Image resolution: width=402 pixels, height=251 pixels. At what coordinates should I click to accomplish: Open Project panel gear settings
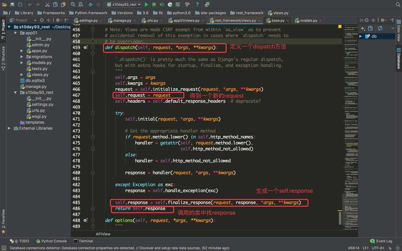pos(58,20)
